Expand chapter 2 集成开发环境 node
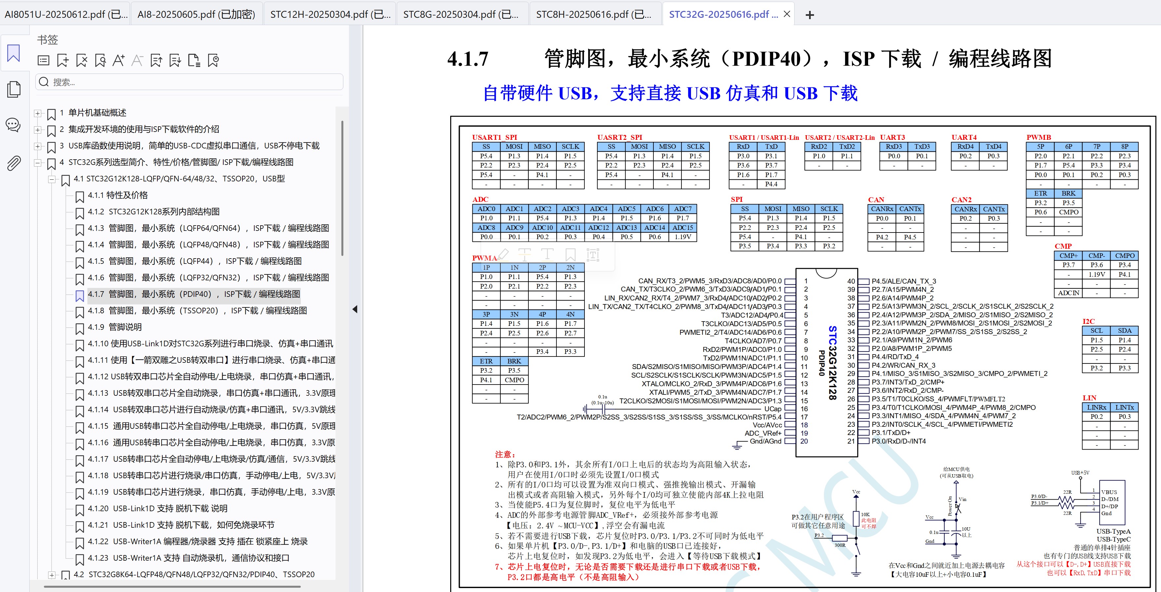The height and width of the screenshot is (592, 1161). click(38, 130)
